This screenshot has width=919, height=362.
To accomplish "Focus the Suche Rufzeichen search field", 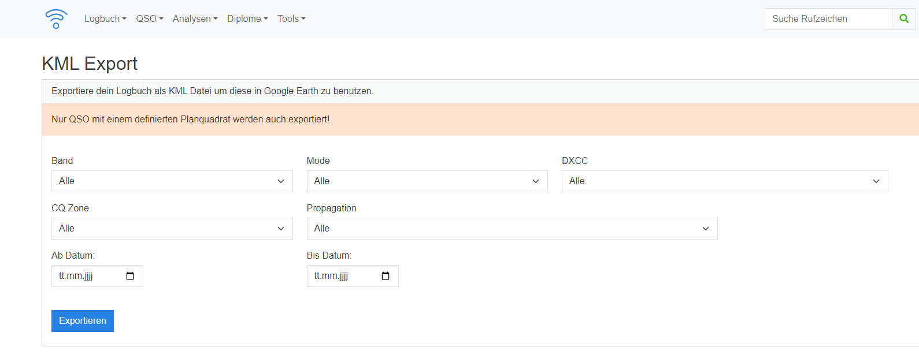I will (x=828, y=19).
